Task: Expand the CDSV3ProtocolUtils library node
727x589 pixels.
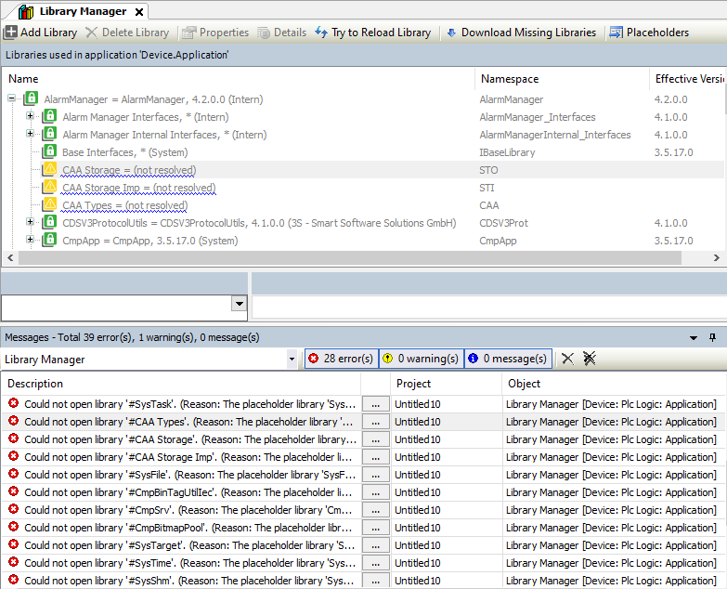Action: [x=31, y=223]
